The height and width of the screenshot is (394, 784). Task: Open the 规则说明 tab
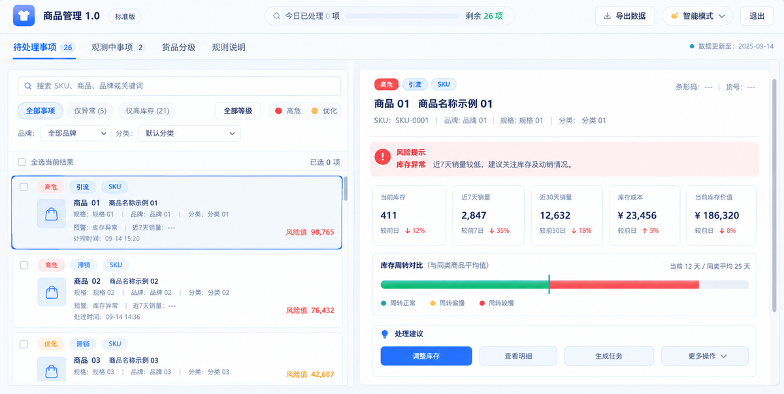pos(229,47)
